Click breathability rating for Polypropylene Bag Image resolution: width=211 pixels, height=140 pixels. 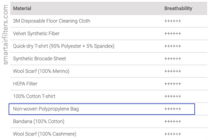point(173,109)
